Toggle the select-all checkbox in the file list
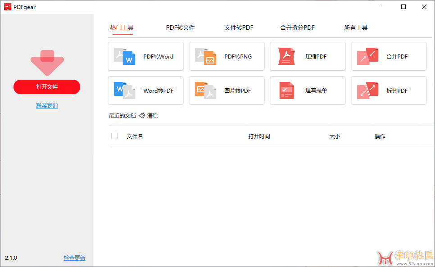The height and width of the screenshot is (267, 435). pyautogui.click(x=114, y=136)
